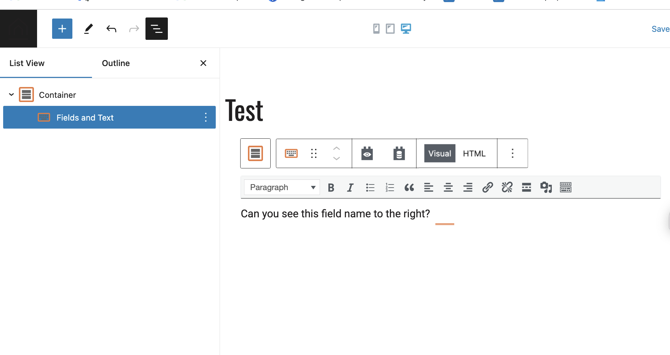This screenshot has height=355, width=670.
Task: Switch editor to Visual mode
Action: pos(440,153)
